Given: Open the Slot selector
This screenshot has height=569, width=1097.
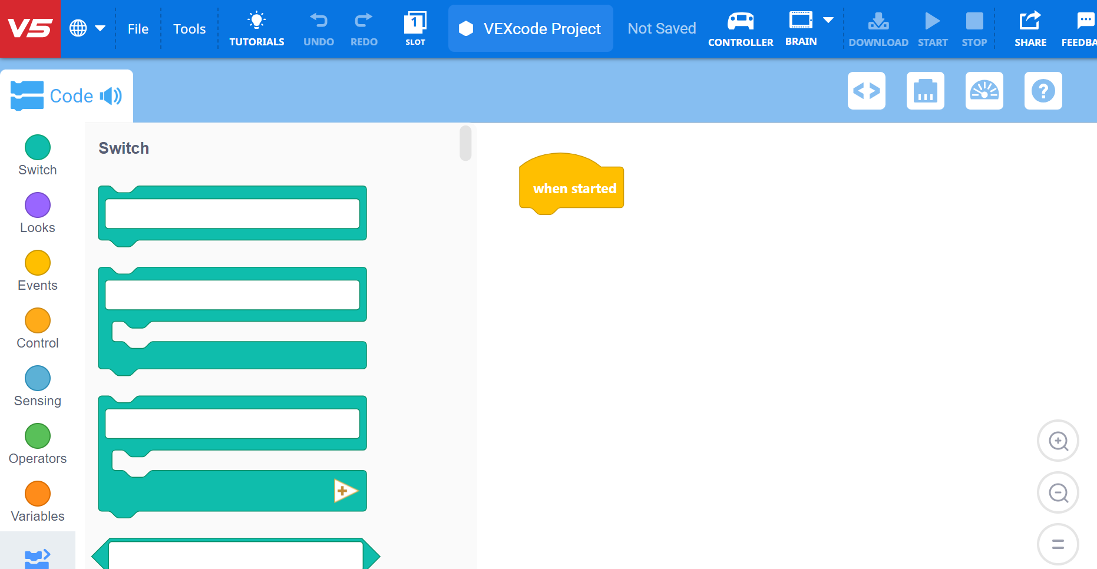Looking at the screenshot, I should 415,28.
